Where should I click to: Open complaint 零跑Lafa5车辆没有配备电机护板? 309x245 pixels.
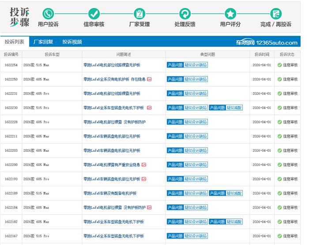pos(110,193)
